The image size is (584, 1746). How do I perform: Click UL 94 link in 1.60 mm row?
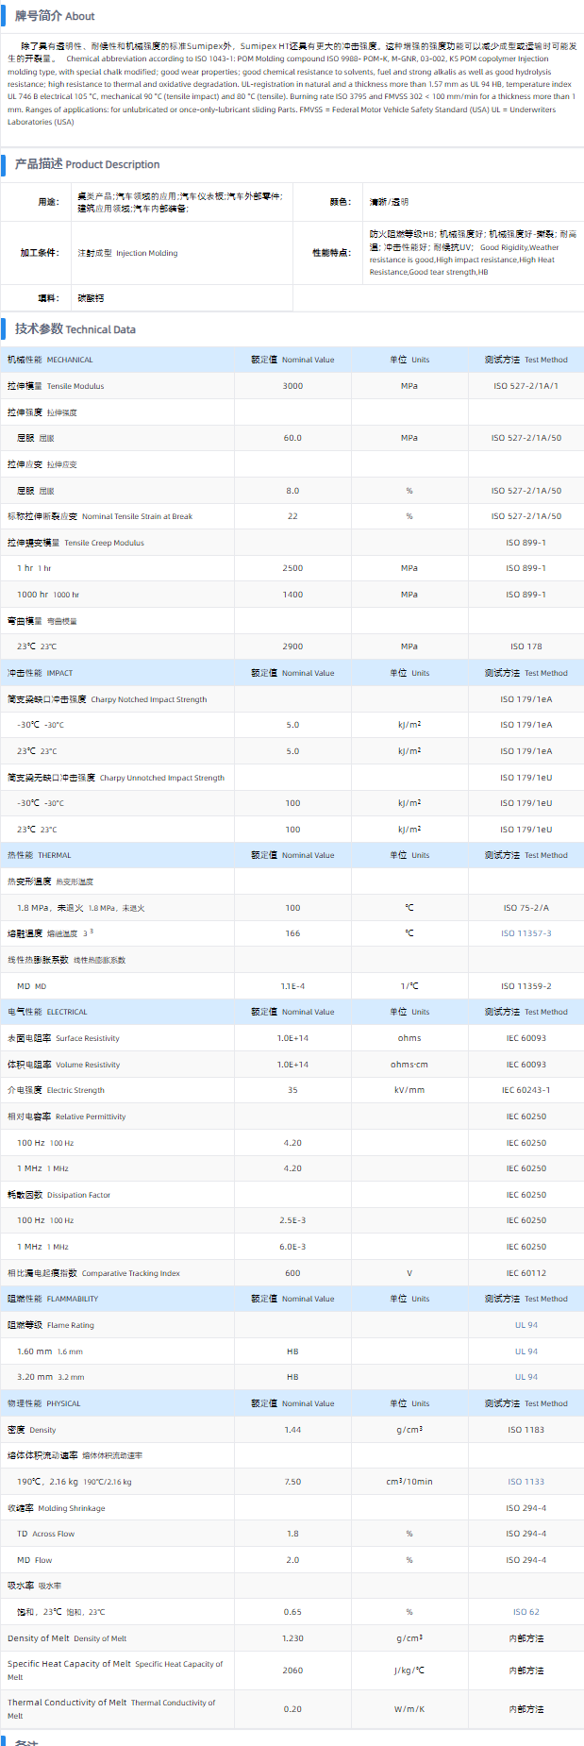coord(526,1351)
